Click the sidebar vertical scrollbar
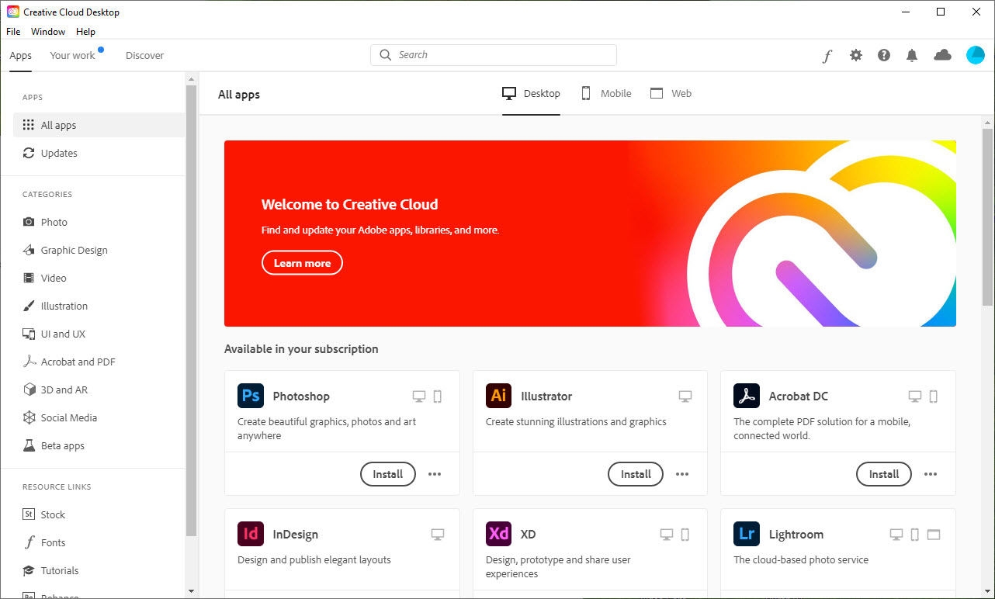The image size is (995, 599). [x=192, y=310]
